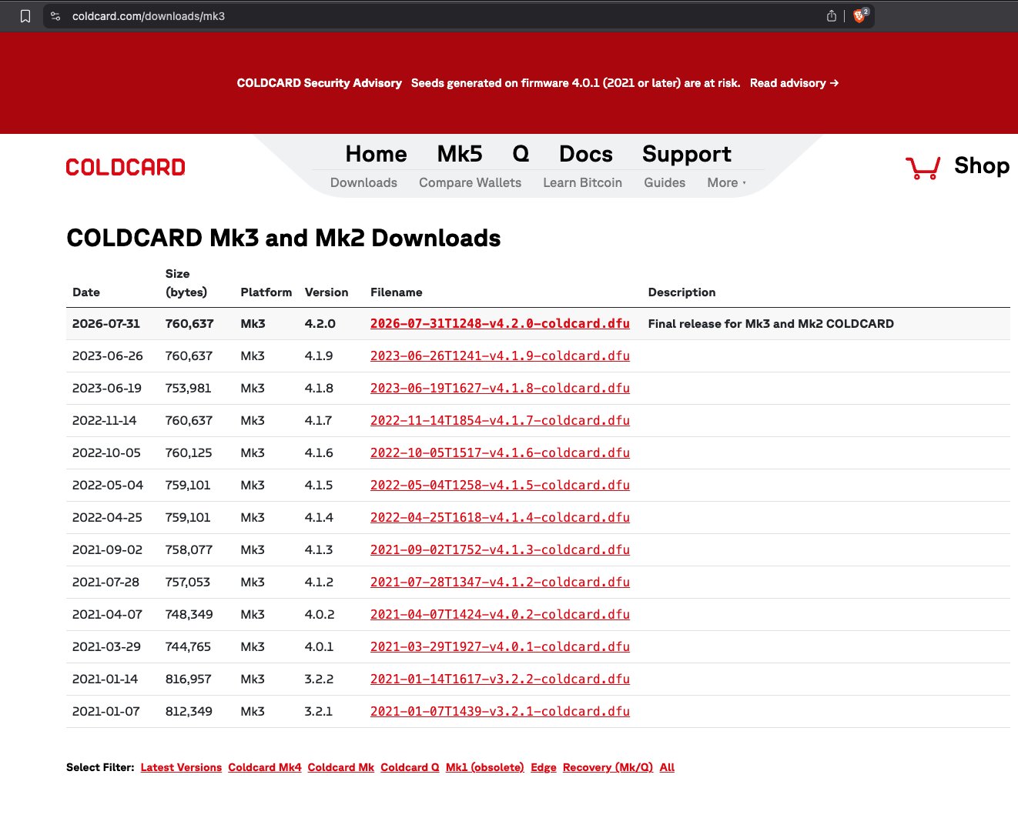Image resolution: width=1018 pixels, height=818 pixels.
Task: Download v3.2.1 coldcard.dfu firmware
Action: 500,712
